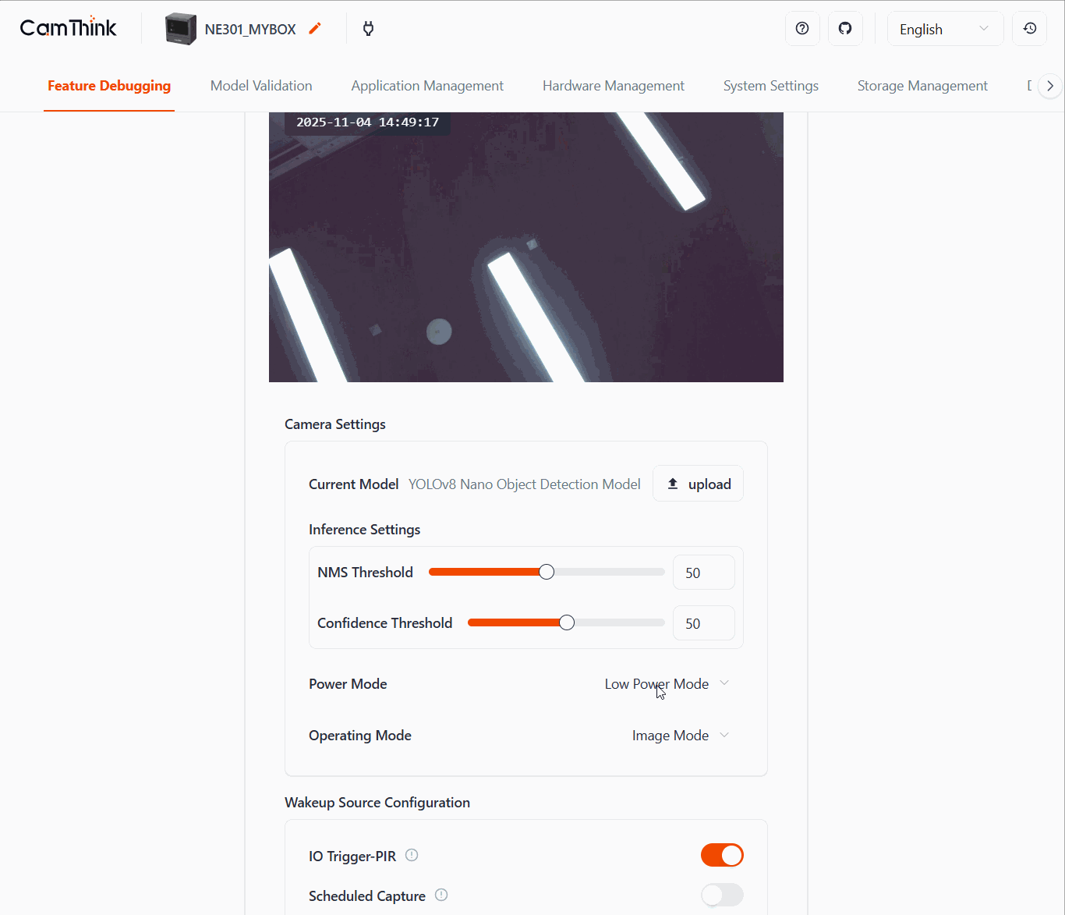Click the info icon beside IO Trigger-PIR
The height and width of the screenshot is (915, 1065).
click(412, 855)
